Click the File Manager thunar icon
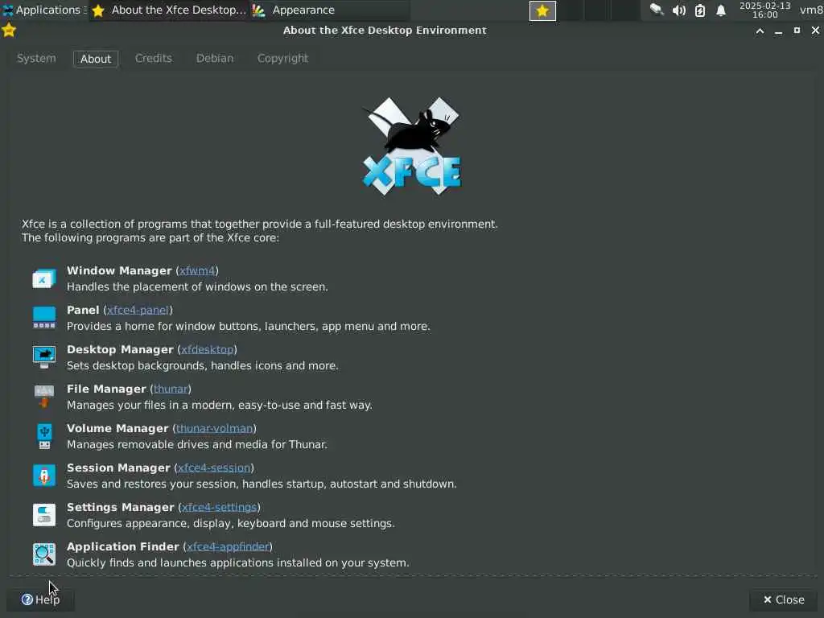This screenshot has height=618, width=824. pos(44,397)
